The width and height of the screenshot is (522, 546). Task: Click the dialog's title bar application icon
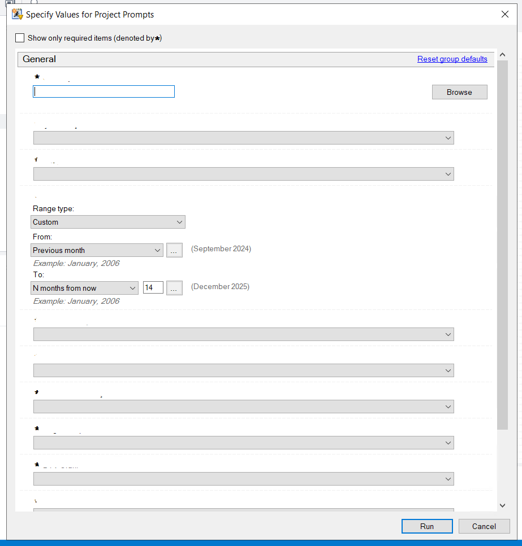tap(16, 14)
